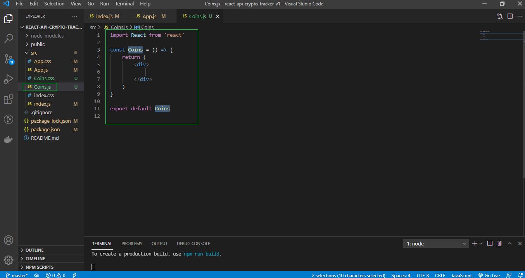Change encoding via UTF-8 status item
The image size is (525, 278).
point(423,275)
